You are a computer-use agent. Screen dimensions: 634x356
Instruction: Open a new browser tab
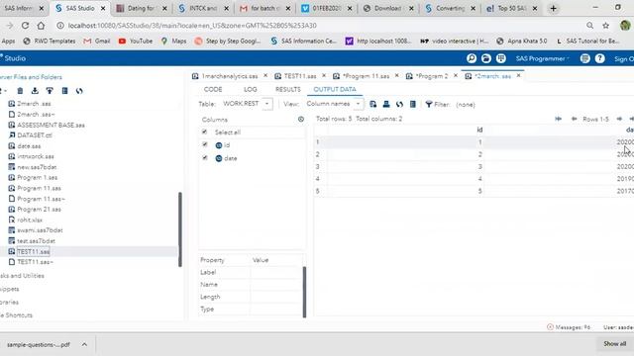(553, 8)
